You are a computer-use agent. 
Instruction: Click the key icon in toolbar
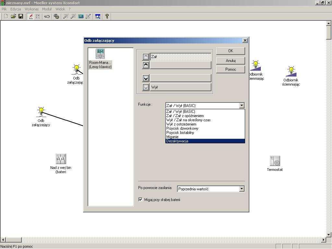[x=47, y=16]
